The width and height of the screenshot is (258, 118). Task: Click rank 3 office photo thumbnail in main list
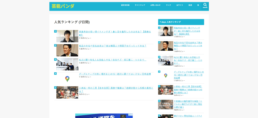[67, 64]
